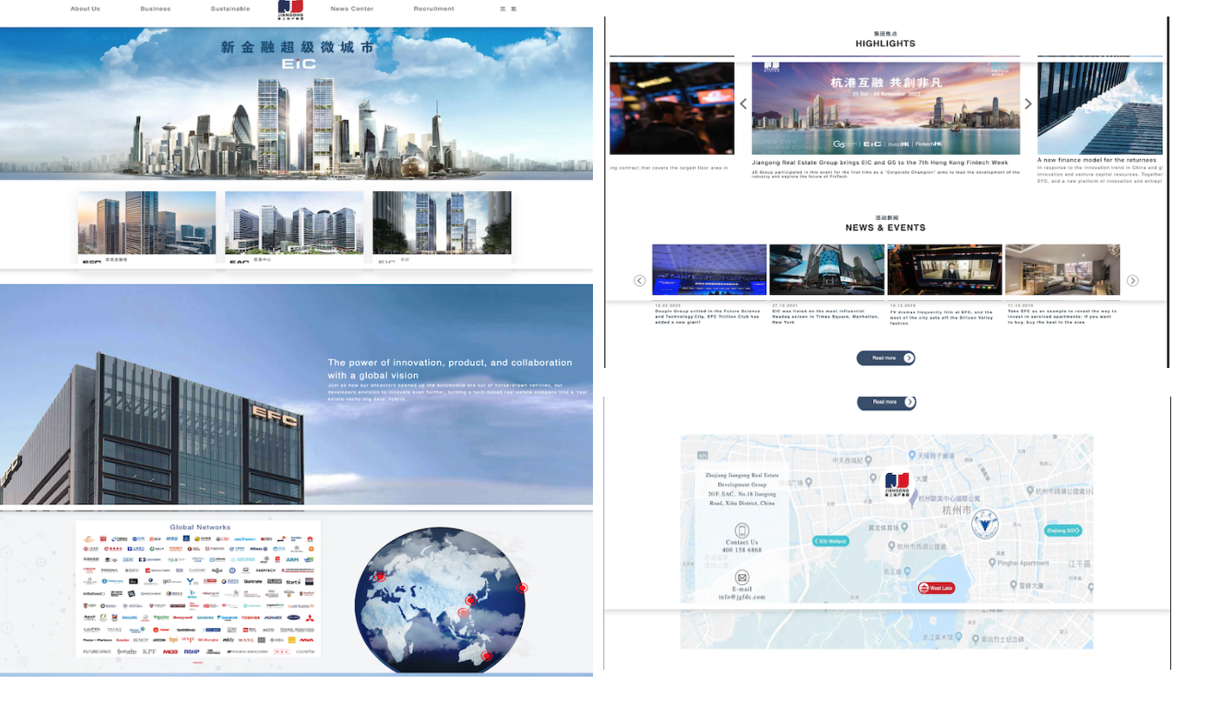
Task: Select the XiXi Wetland map tag
Action: (x=830, y=541)
